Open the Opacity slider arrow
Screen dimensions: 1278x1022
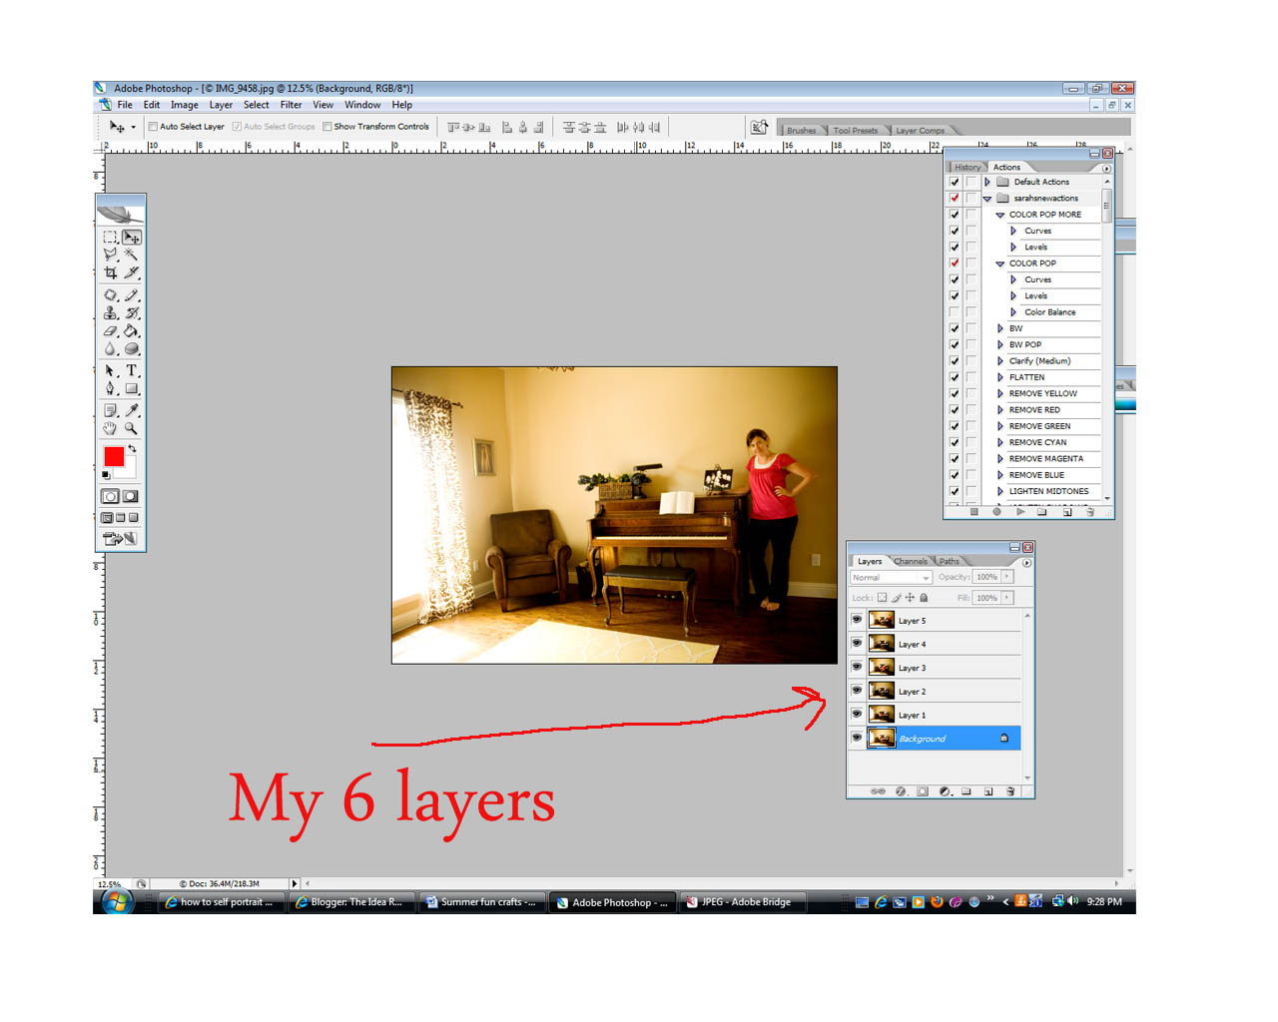pyautogui.click(x=1007, y=577)
